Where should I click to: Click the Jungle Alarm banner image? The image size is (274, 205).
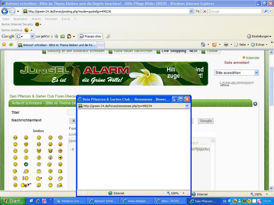[111, 74]
